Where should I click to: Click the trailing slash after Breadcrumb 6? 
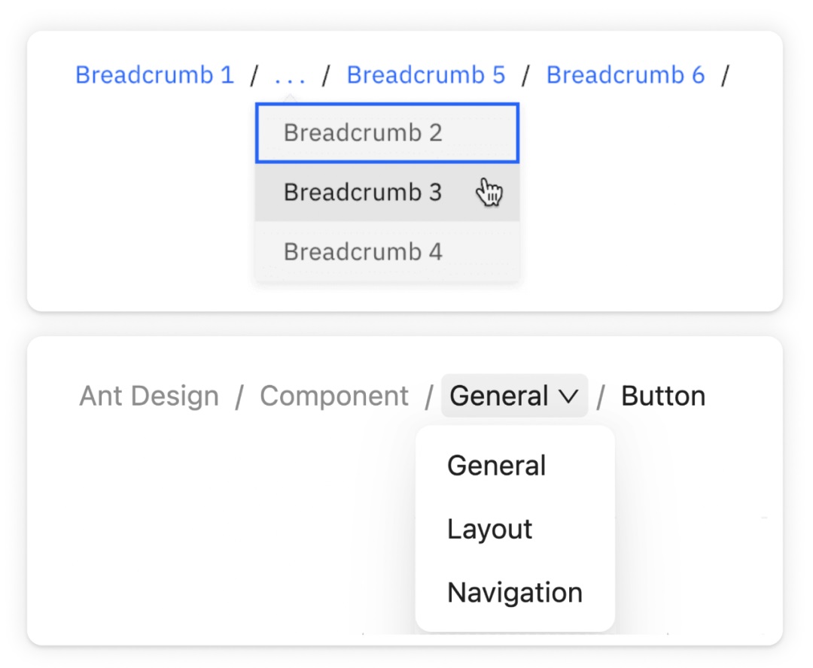tap(725, 76)
